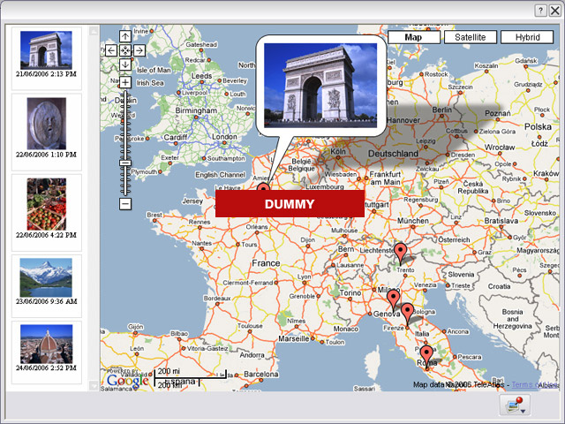Screen dimensions: 565x424
Task: Open the photo map pin dropdown button
Action: (x=516, y=405)
